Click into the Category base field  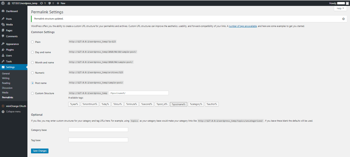point(98,130)
